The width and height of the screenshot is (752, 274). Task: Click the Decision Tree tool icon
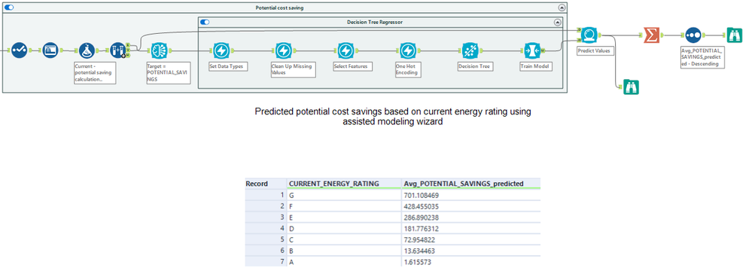(470, 50)
